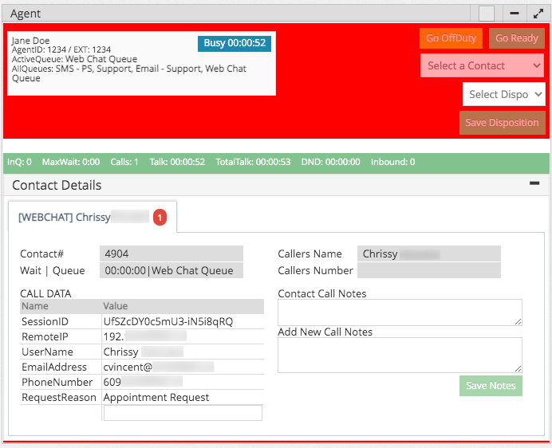Click SessionID value UfSZcDY0c5mU3-iN5i8qRQ
Image resolution: width=552 pixels, height=448 pixels.
pyautogui.click(x=168, y=322)
